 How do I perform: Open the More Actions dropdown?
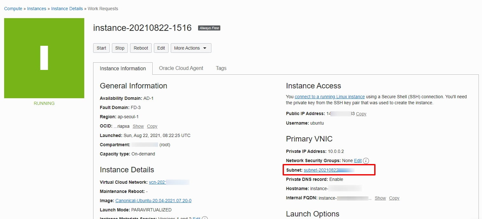pyautogui.click(x=191, y=48)
